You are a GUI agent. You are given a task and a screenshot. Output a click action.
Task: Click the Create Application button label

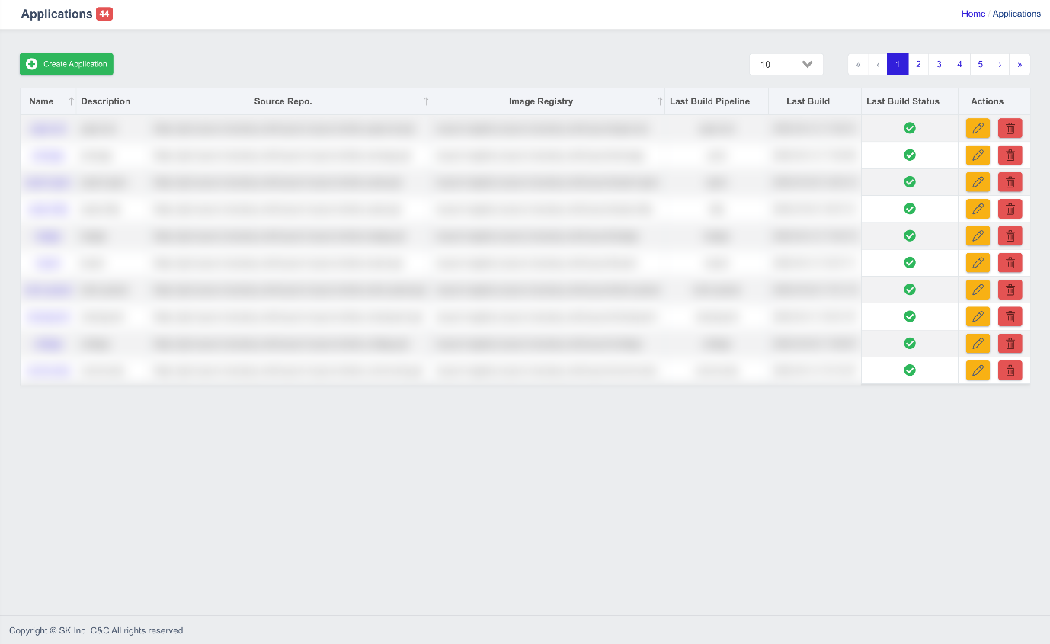(x=75, y=64)
